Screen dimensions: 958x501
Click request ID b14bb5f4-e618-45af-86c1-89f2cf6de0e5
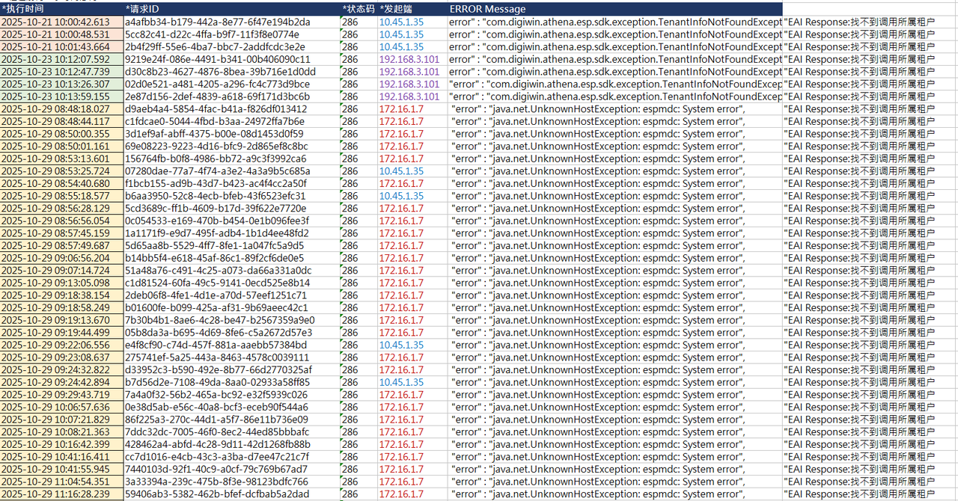click(214, 258)
